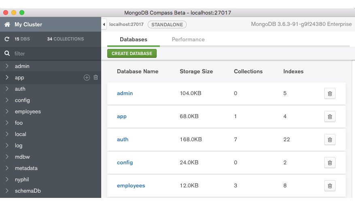This screenshot has width=355, height=206.
Task: Delete the config database via trash icon
Action: (329, 163)
